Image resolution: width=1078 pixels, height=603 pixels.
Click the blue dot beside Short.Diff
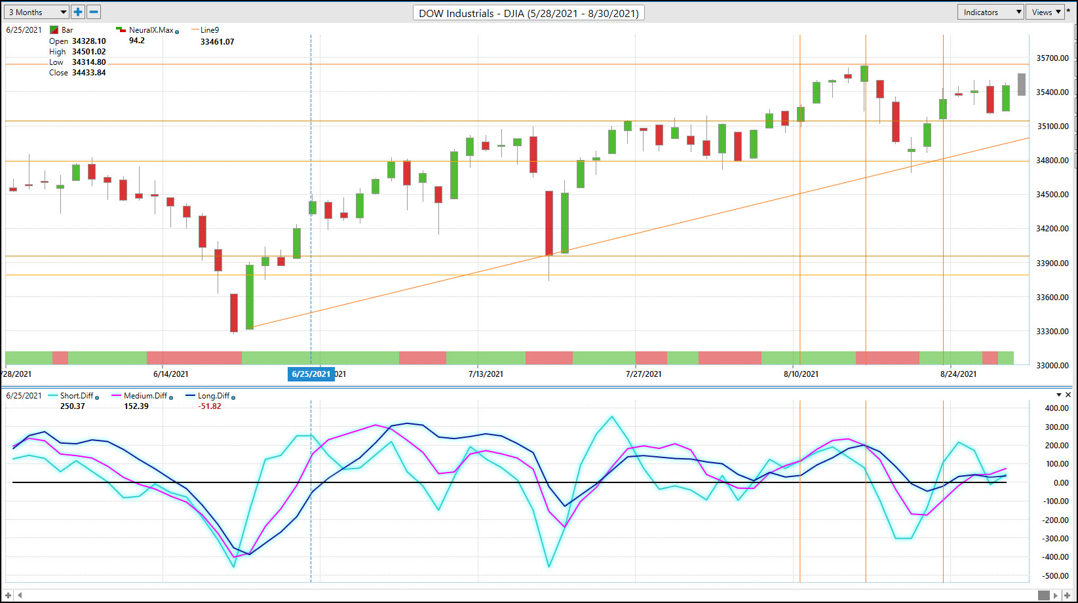[x=97, y=397]
